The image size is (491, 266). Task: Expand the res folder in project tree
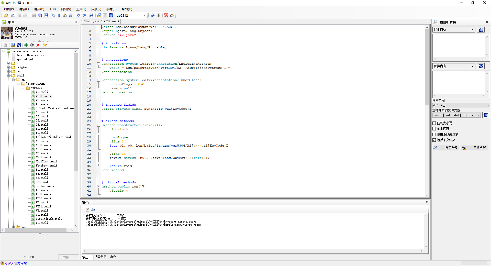pos(8,71)
